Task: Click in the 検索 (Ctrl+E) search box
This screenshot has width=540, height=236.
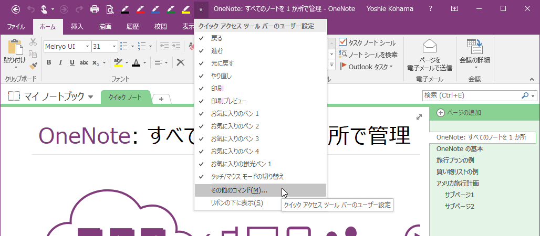Action: point(472,95)
